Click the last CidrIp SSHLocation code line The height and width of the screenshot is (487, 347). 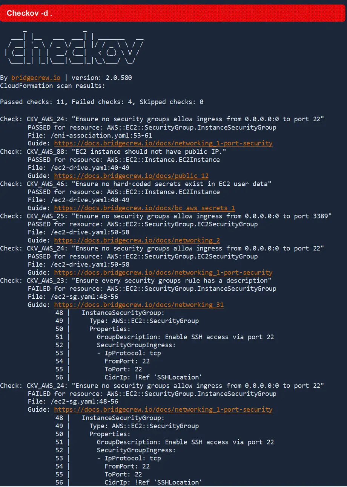tap(129, 482)
